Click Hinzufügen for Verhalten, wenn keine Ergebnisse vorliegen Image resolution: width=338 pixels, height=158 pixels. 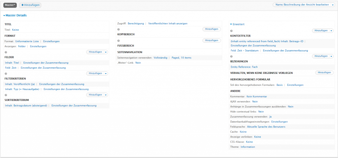(x=324, y=73)
